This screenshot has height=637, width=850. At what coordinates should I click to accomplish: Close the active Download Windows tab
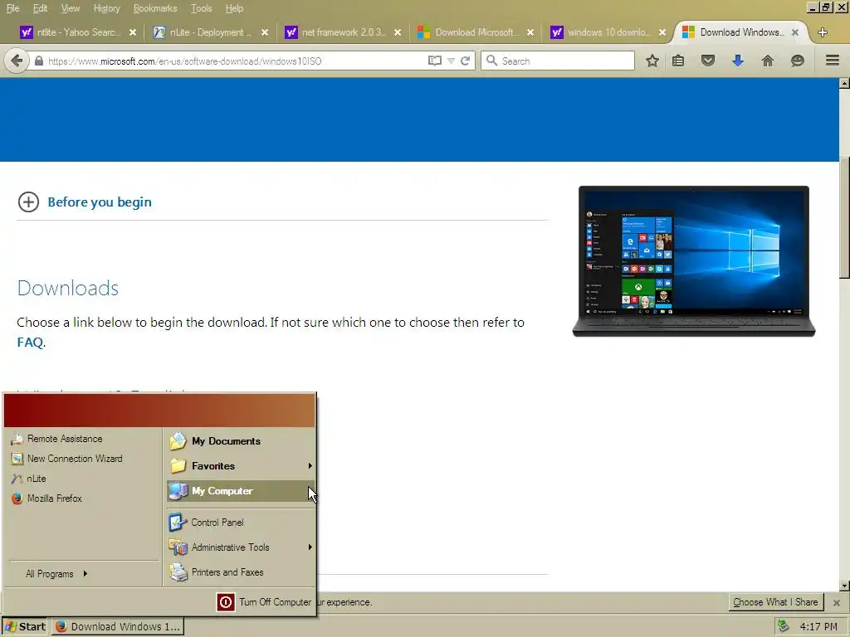click(x=795, y=32)
